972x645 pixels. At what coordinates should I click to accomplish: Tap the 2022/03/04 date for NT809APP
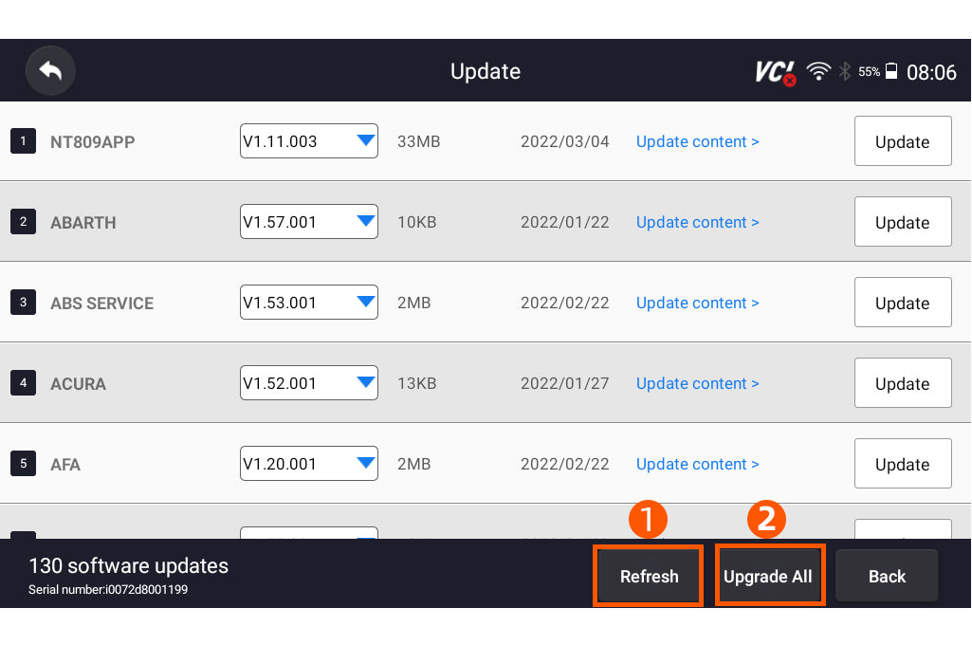click(565, 141)
